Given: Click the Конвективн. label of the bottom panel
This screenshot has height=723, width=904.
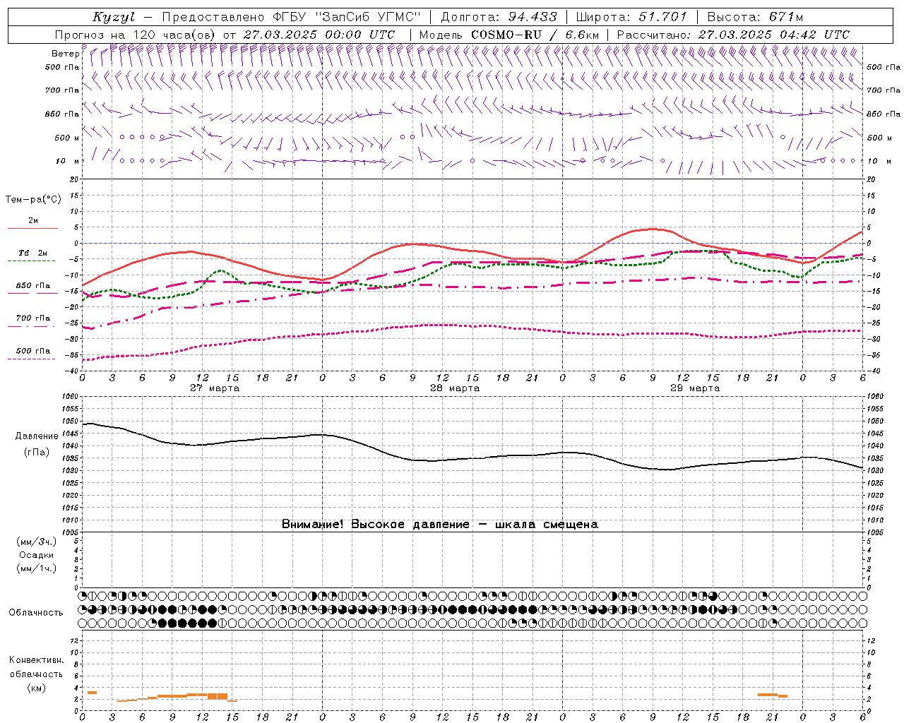Looking at the screenshot, I should (37, 660).
